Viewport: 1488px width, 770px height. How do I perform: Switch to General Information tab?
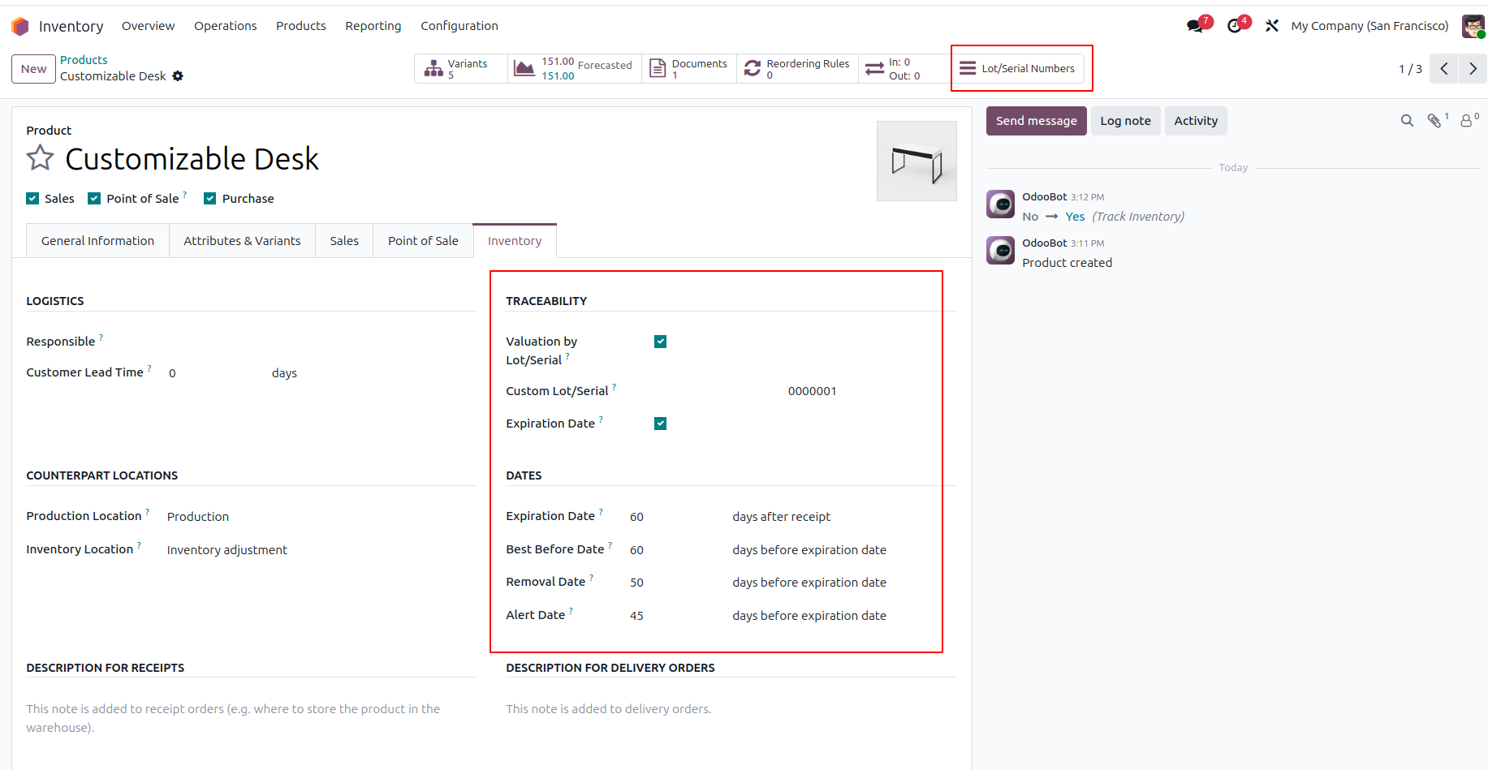(97, 241)
